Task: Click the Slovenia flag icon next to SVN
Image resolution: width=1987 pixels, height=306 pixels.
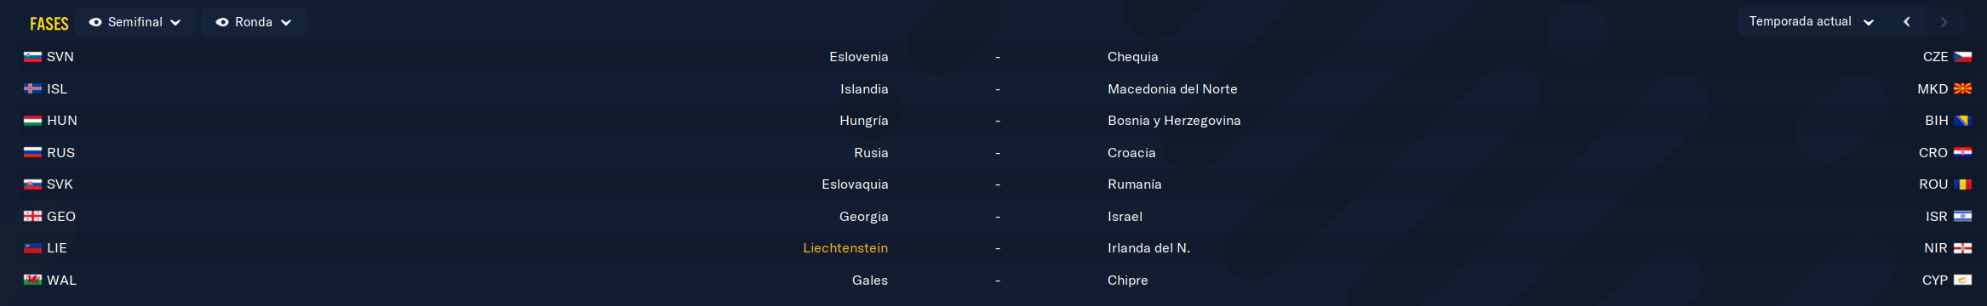Action: pyautogui.click(x=32, y=57)
